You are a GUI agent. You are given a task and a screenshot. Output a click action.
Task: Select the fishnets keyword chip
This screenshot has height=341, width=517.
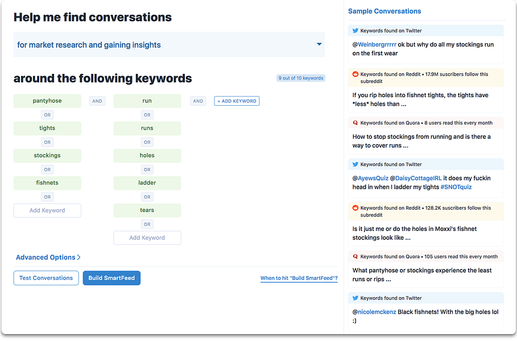(47, 183)
